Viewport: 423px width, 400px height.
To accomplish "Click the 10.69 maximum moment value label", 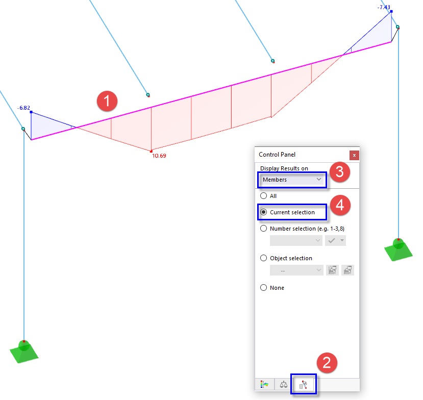I will point(159,156).
